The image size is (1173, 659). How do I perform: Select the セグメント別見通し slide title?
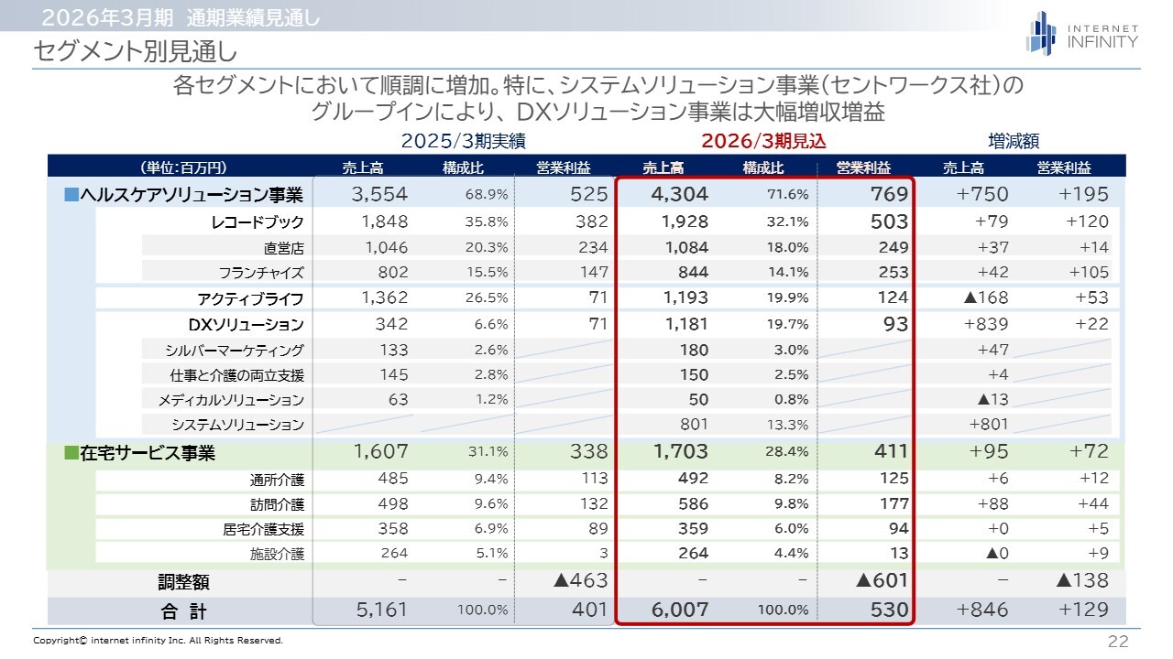coord(136,52)
